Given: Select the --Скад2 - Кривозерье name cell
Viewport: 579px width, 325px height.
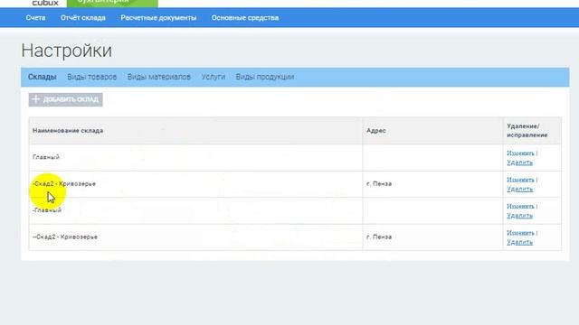Looking at the screenshot, I should [195, 237].
